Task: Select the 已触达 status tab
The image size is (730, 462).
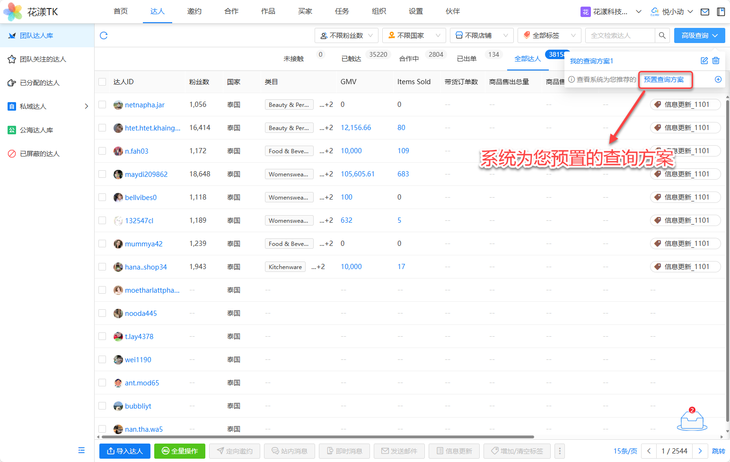Action: pos(351,59)
